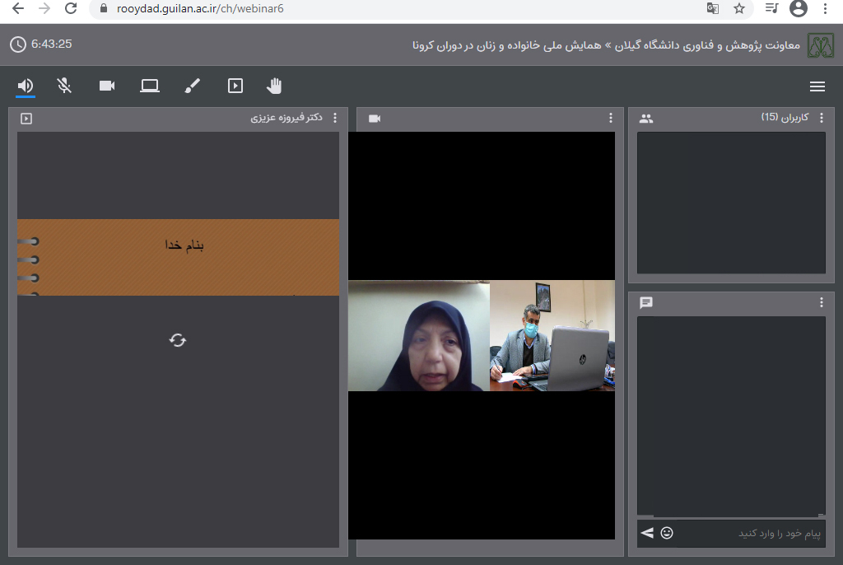Screen dimensions: 843x565
Task: Open options menu of the presentation panel
Action: click(x=334, y=119)
